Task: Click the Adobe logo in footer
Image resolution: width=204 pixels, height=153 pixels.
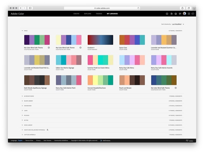Action: [189, 141]
